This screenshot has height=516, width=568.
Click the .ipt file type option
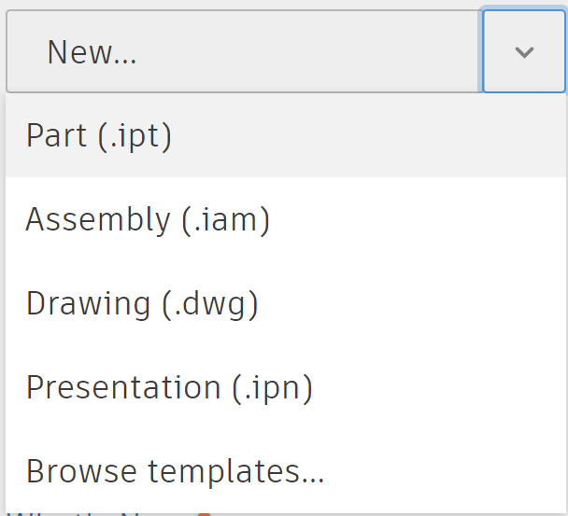click(x=100, y=136)
